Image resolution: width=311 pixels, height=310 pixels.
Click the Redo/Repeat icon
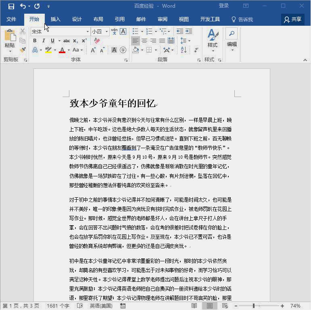click(x=37, y=6)
